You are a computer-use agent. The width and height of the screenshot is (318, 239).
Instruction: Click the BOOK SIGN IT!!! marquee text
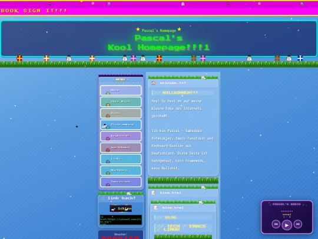[x=34, y=11]
